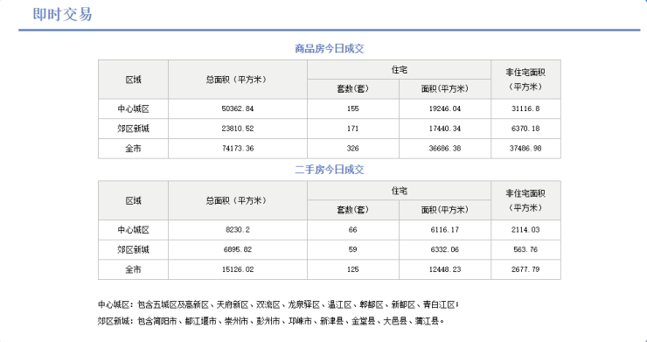The height and width of the screenshot is (342, 647).
Task: Click the value 6370.18
Action: [x=525, y=129]
